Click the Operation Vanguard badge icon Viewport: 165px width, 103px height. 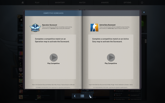[x=35, y=28]
